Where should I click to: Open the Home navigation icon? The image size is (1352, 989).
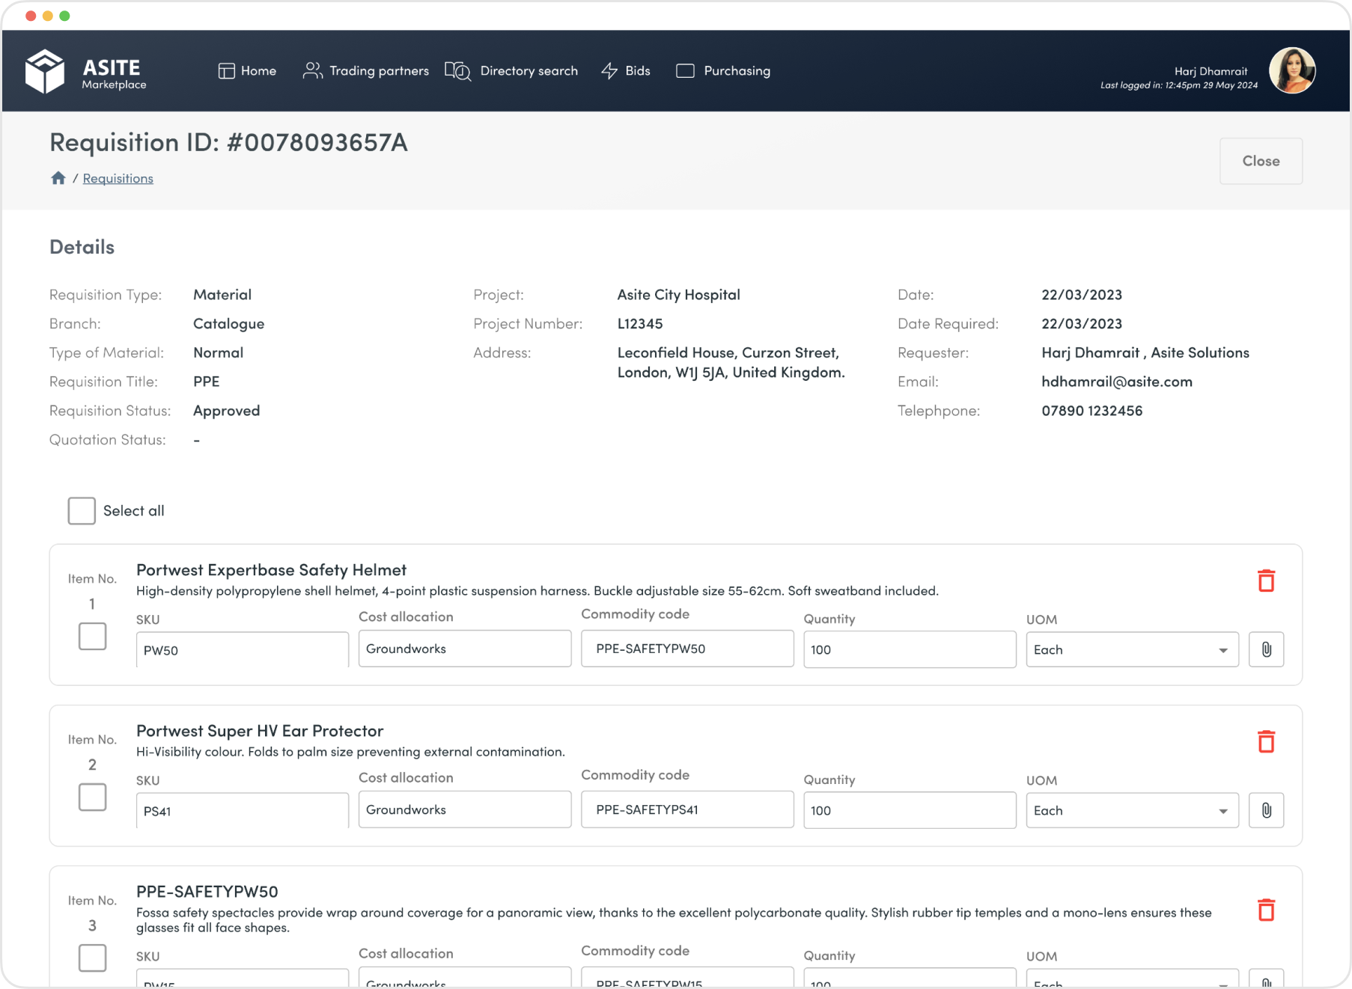click(x=226, y=70)
